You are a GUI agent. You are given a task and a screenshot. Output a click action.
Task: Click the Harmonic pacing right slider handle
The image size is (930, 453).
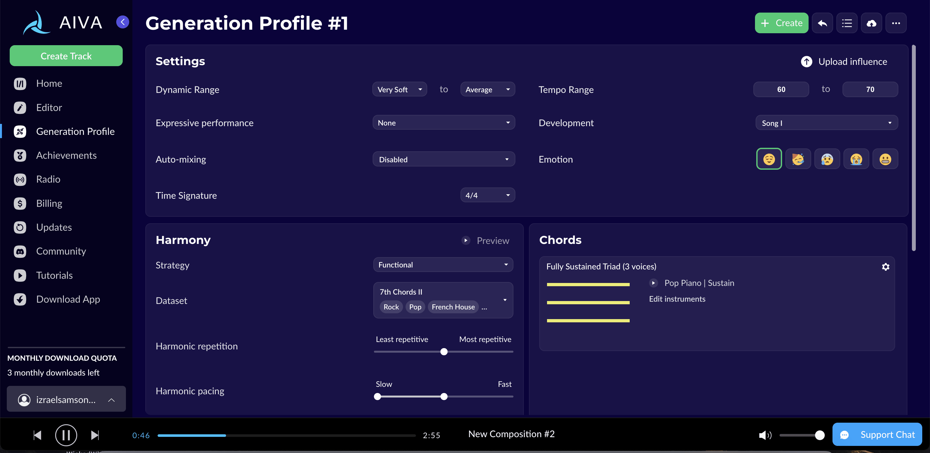[x=444, y=397]
